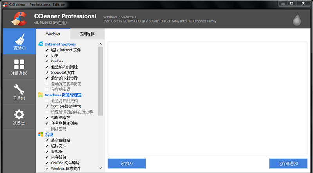Click the 运行清理(R) run cleaner button
The width and height of the screenshot is (313, 173).
[x=288, y=164]
